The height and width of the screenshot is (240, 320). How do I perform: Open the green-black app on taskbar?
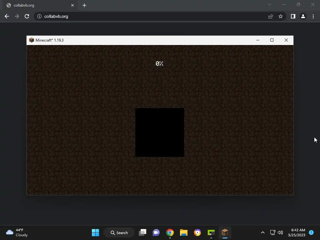click(x=211, y=232)
